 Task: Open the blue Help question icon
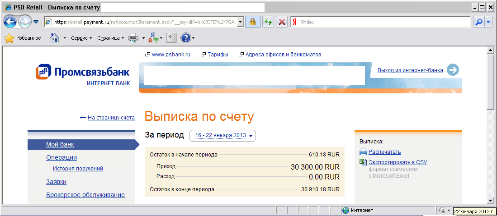(x=186, y=38)
